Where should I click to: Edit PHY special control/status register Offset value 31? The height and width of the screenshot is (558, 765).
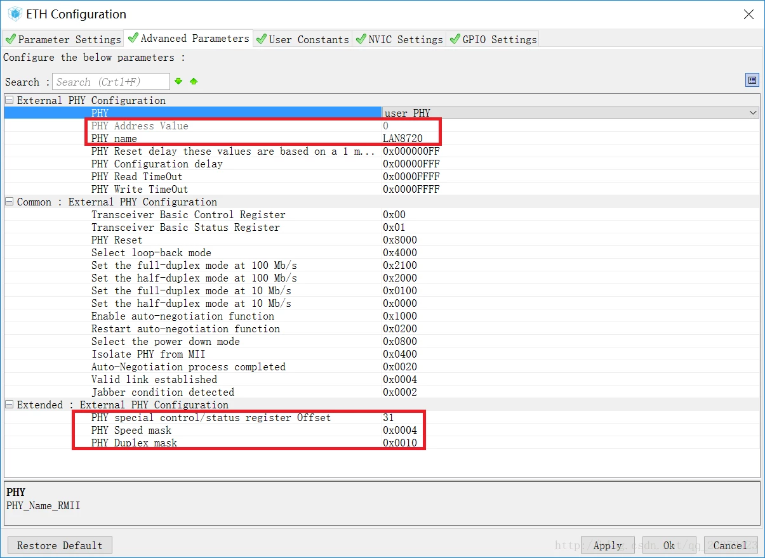389,417
